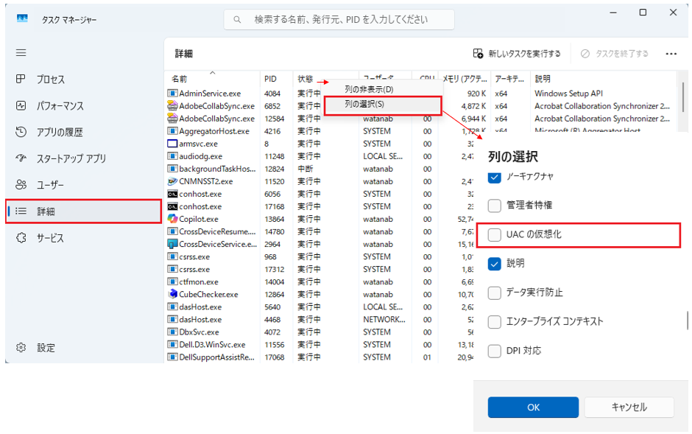Open the プロセス page from sidebar
Image resolution: width=692 pixels, height=434 pixels.
[84, 80]
